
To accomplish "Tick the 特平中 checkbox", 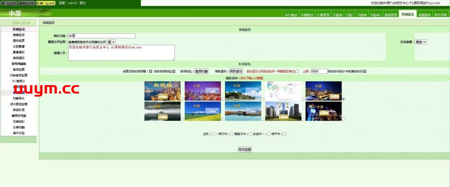I will [285, 134].
